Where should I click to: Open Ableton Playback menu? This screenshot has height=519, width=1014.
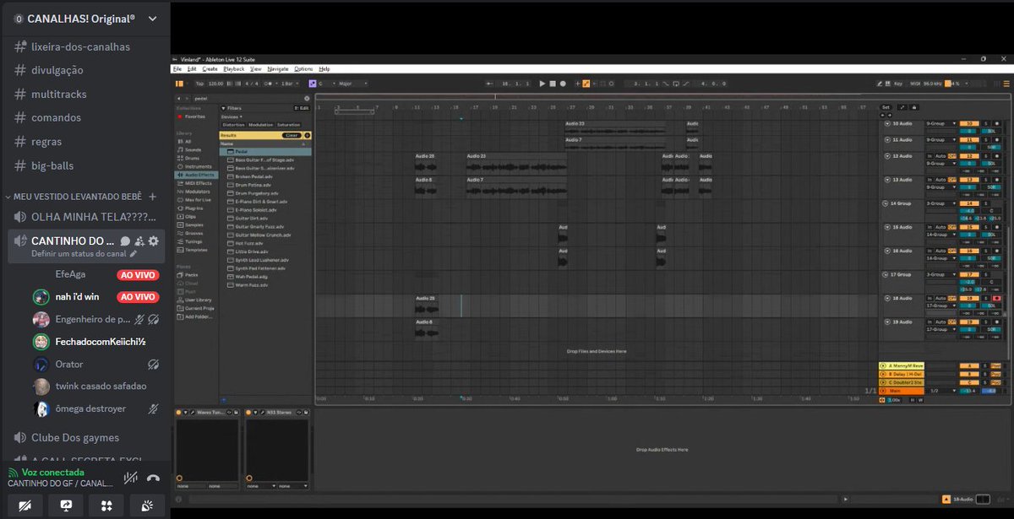pyautogui.click(x=234, y=68)
